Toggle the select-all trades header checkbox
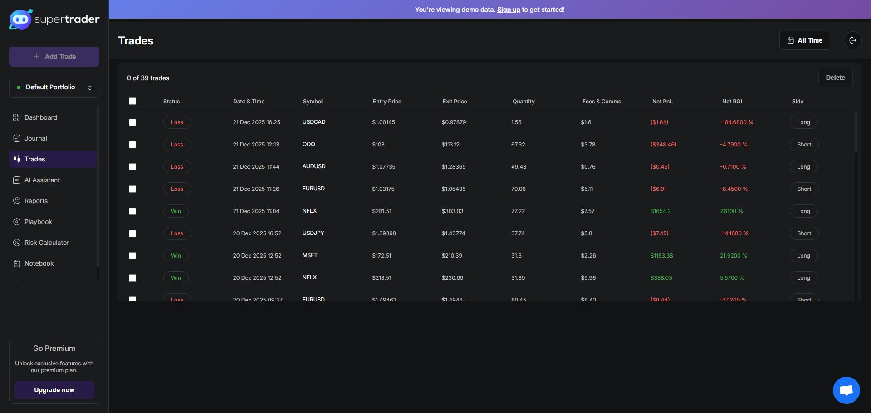Viewport: 871px width, 413px height. [x=132, y=101]
